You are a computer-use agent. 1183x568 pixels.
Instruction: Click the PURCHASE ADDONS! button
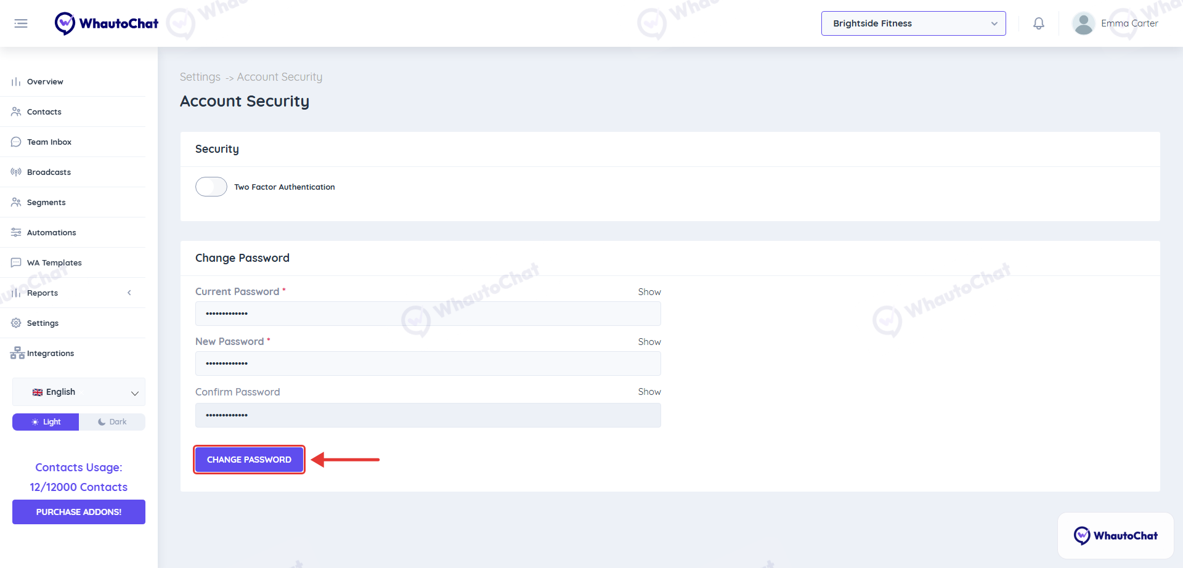tap(79, 512)
